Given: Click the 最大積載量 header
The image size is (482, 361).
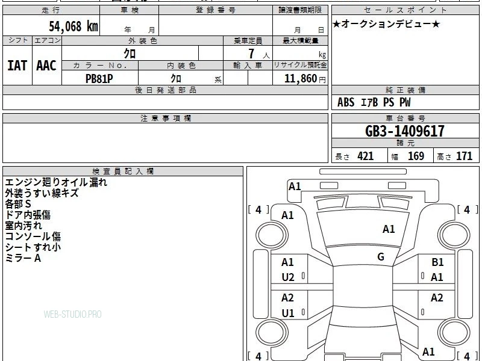Looking at the screenshot, I should click(300, 41).
